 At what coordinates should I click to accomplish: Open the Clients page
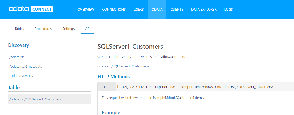pyautogui.click(x=177, y=9)
